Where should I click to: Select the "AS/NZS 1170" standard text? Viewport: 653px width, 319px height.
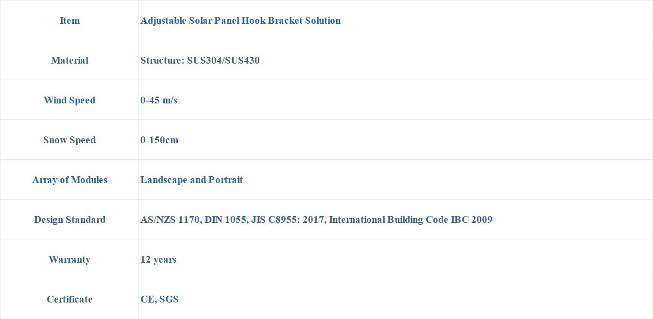(170, 219)
